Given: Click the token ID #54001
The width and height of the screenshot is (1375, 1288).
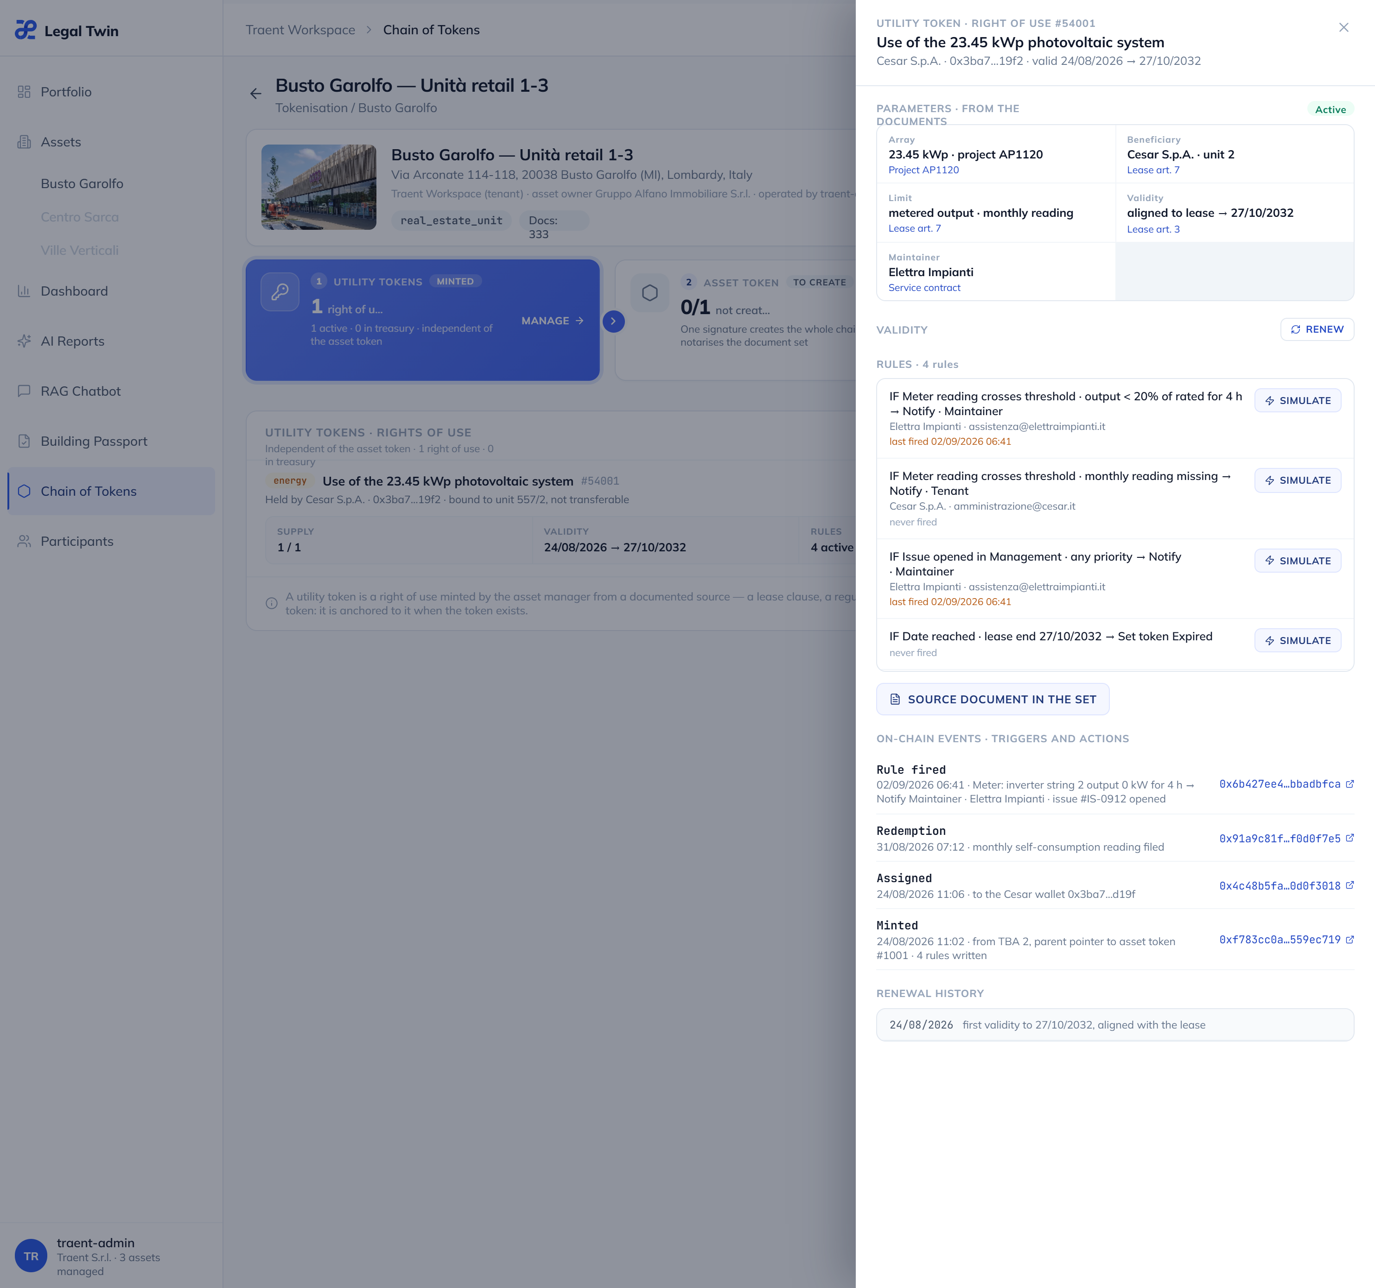Looking at the screenshot, I should tap(600, 480).
